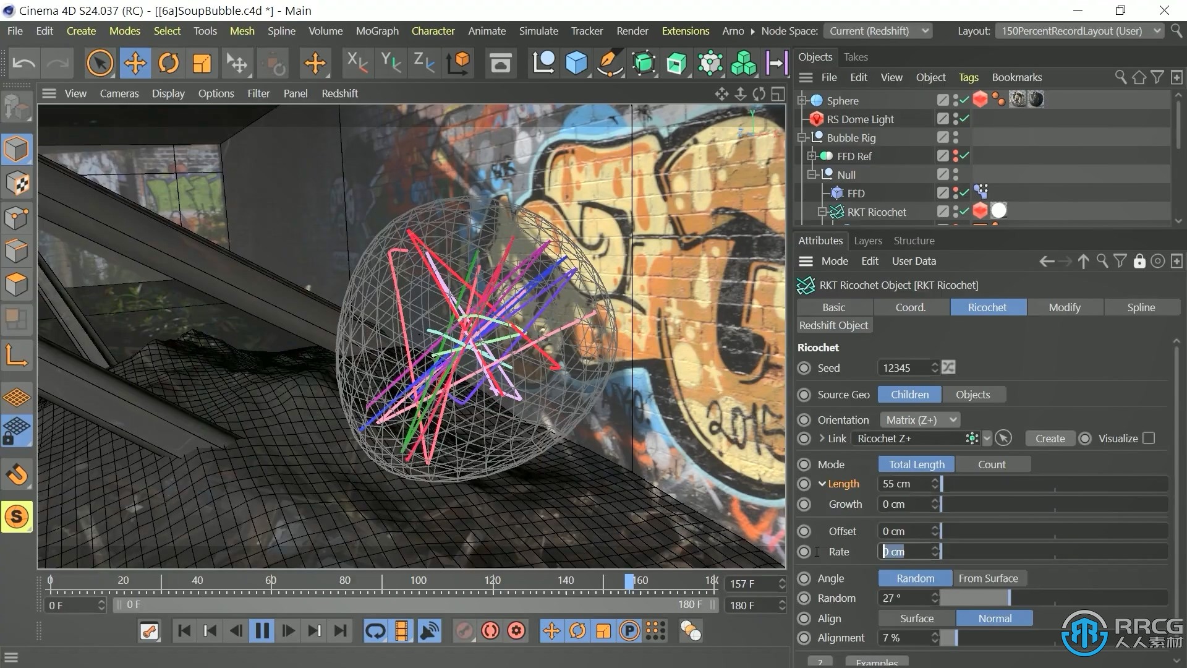
Task: Toggle Null visibility dots
Action: [956, 174]
